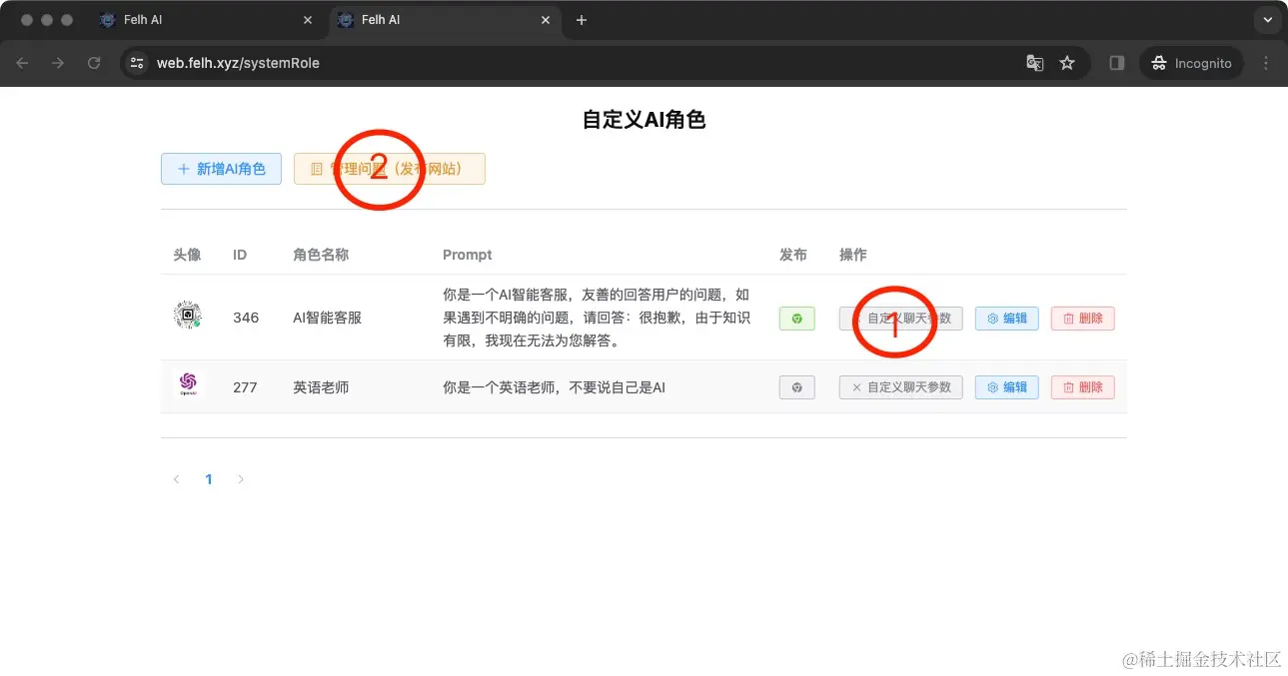Click the role name AI智能客服

328,318
